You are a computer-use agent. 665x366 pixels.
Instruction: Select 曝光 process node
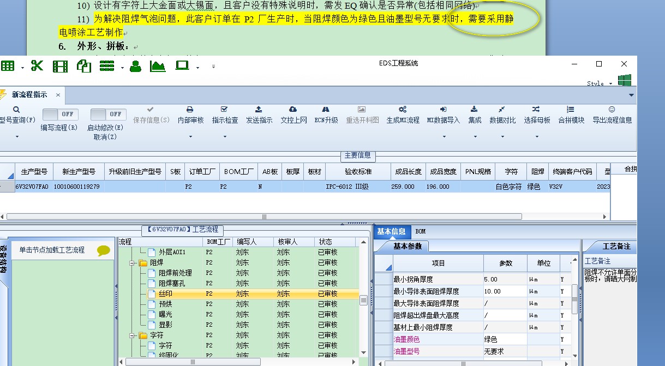pos(165,314)
